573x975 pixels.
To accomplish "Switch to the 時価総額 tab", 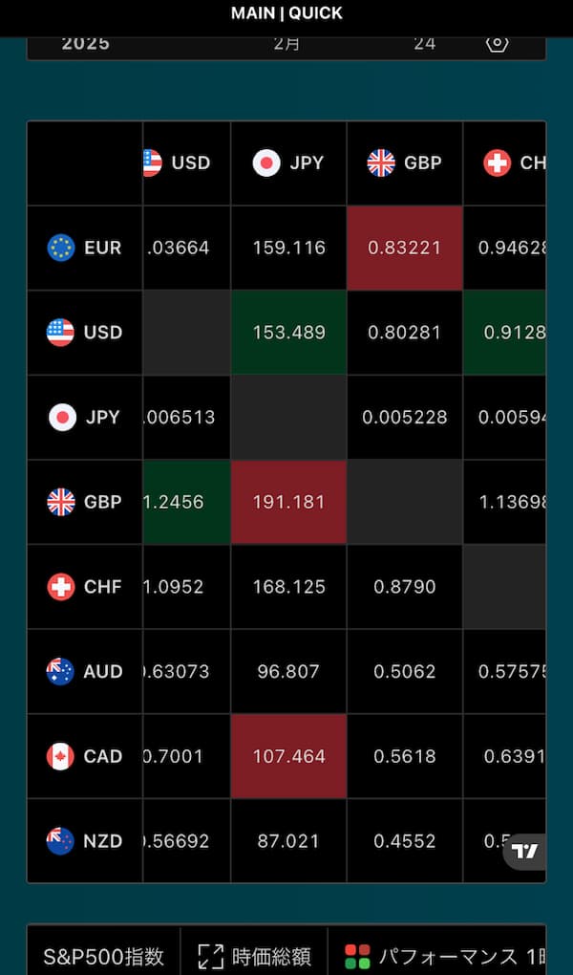I will [271, 956].
